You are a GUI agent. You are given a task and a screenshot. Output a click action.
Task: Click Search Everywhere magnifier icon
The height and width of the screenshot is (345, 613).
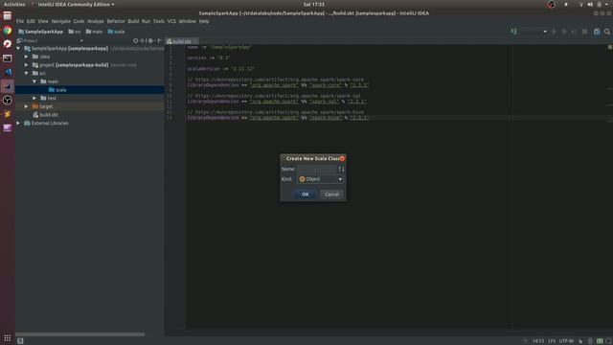(607, 32)
